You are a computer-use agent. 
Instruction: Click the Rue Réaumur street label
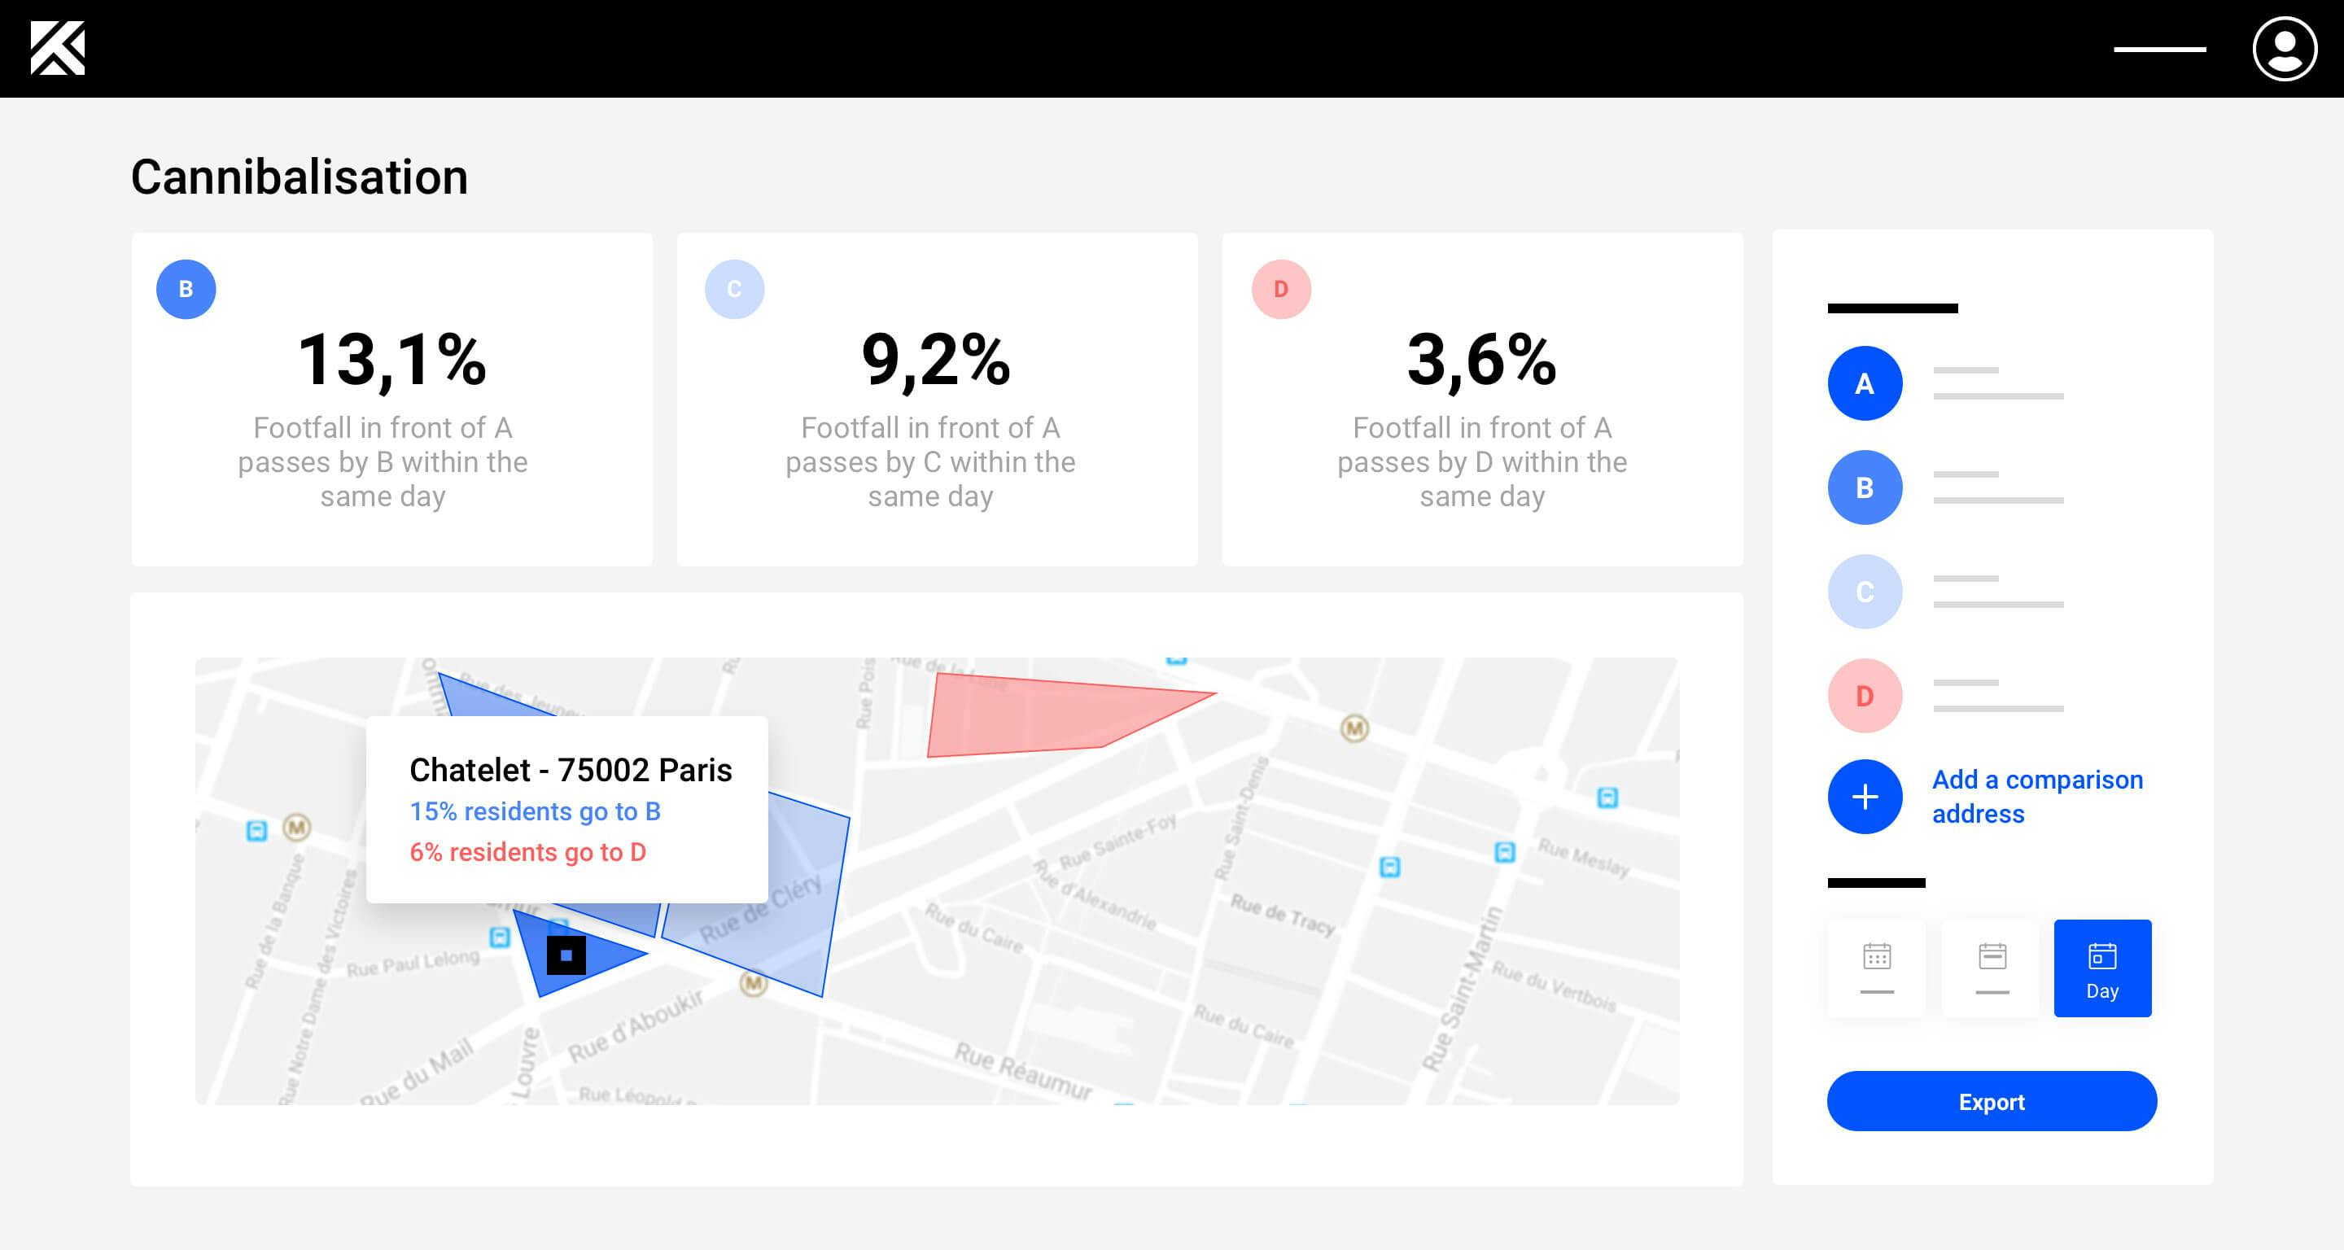[x=1023, y=1071]
